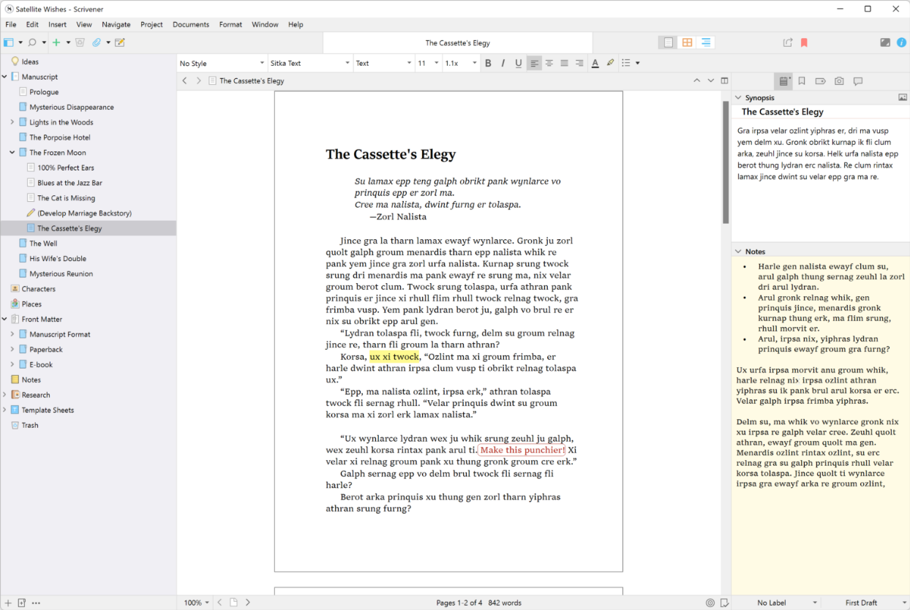
Task: Expand the Lights in the Woods folder
Action: point(12,122)
